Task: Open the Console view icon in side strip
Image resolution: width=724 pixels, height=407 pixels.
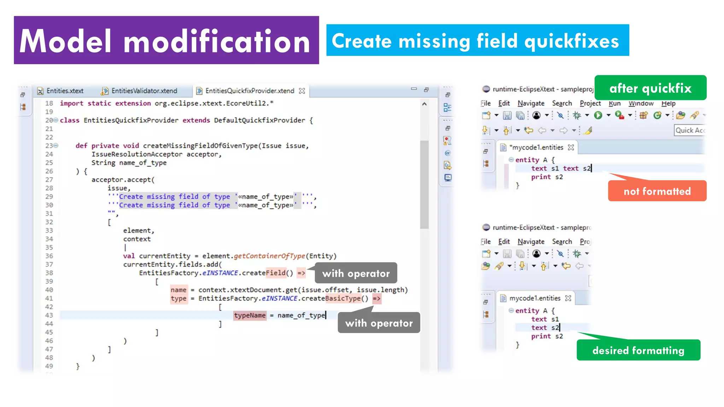Action: click(448, 178)
